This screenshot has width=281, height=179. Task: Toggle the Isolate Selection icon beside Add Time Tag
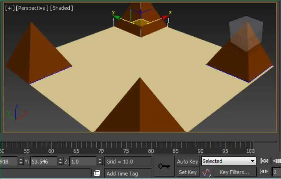pyautogui.click(x=97, y=173)
